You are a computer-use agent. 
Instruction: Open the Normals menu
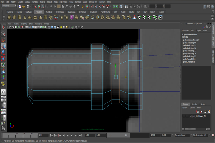78,2
